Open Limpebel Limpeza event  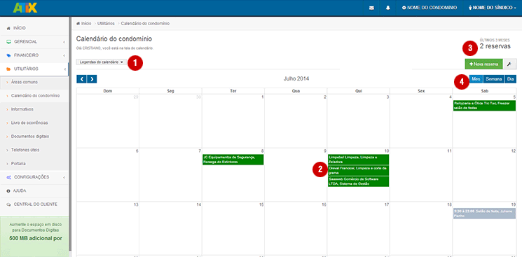[358, 160]
